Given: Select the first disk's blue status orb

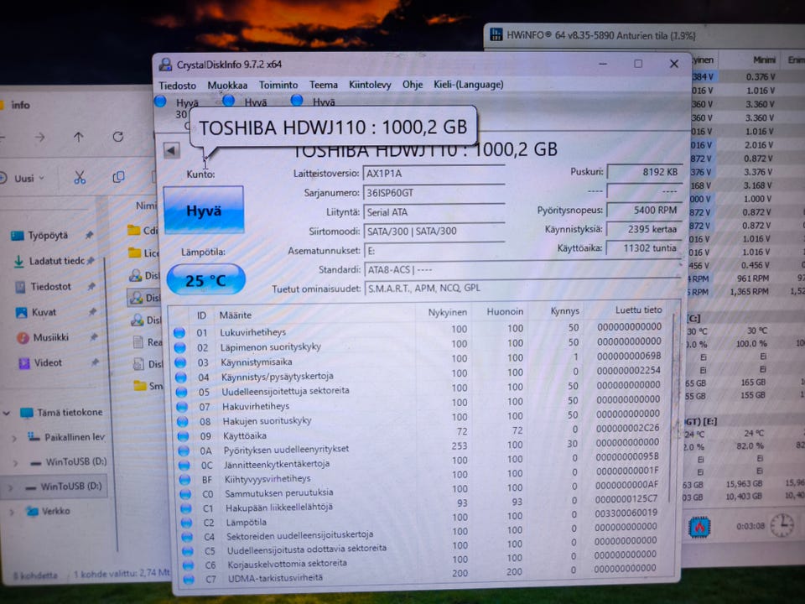Looking at the screenshot, I should pyautogui.click(x=161, y=102).
